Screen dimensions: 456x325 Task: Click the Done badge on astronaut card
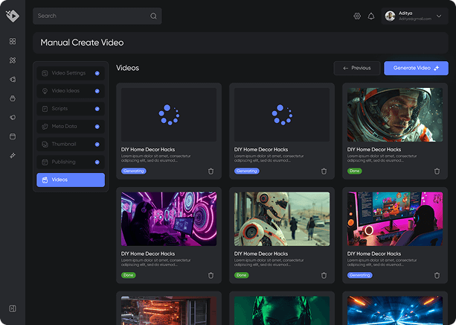354,171
